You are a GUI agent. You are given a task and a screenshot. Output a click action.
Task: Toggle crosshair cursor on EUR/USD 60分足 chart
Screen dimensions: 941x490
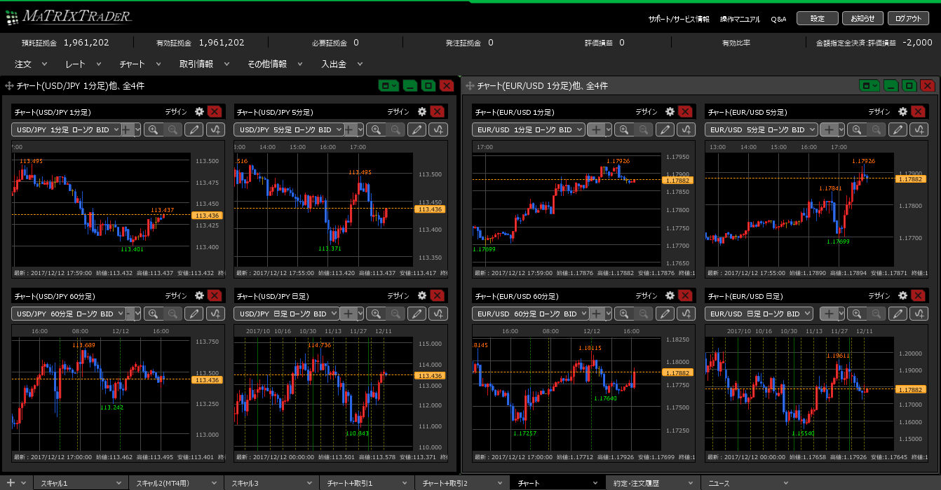pyautogui.click(x=596, y=314)
